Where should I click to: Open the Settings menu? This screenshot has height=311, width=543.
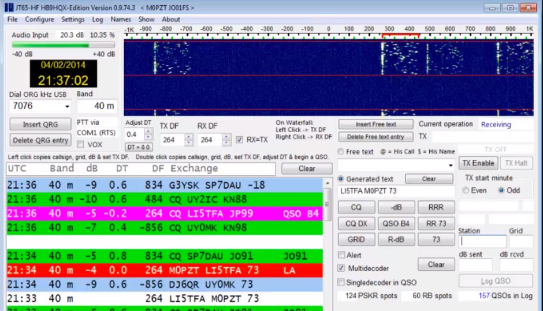click(x=73, y=20)
